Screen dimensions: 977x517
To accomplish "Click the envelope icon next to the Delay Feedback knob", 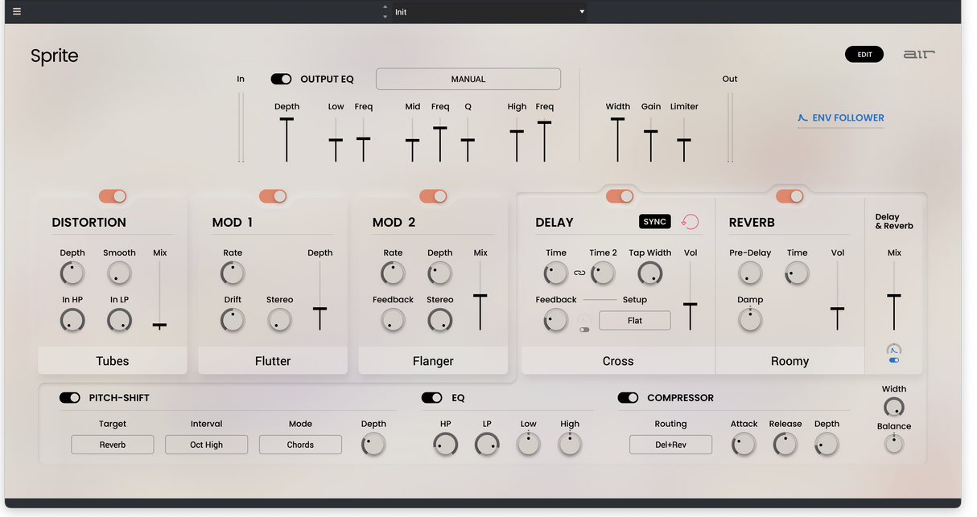I will pyautogui.click(x=584, y=320).
